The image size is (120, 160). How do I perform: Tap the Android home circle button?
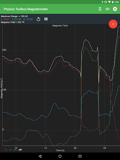coord(60,156)
